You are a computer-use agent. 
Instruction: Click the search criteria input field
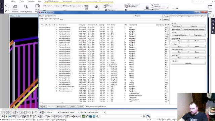coord(97,16)
